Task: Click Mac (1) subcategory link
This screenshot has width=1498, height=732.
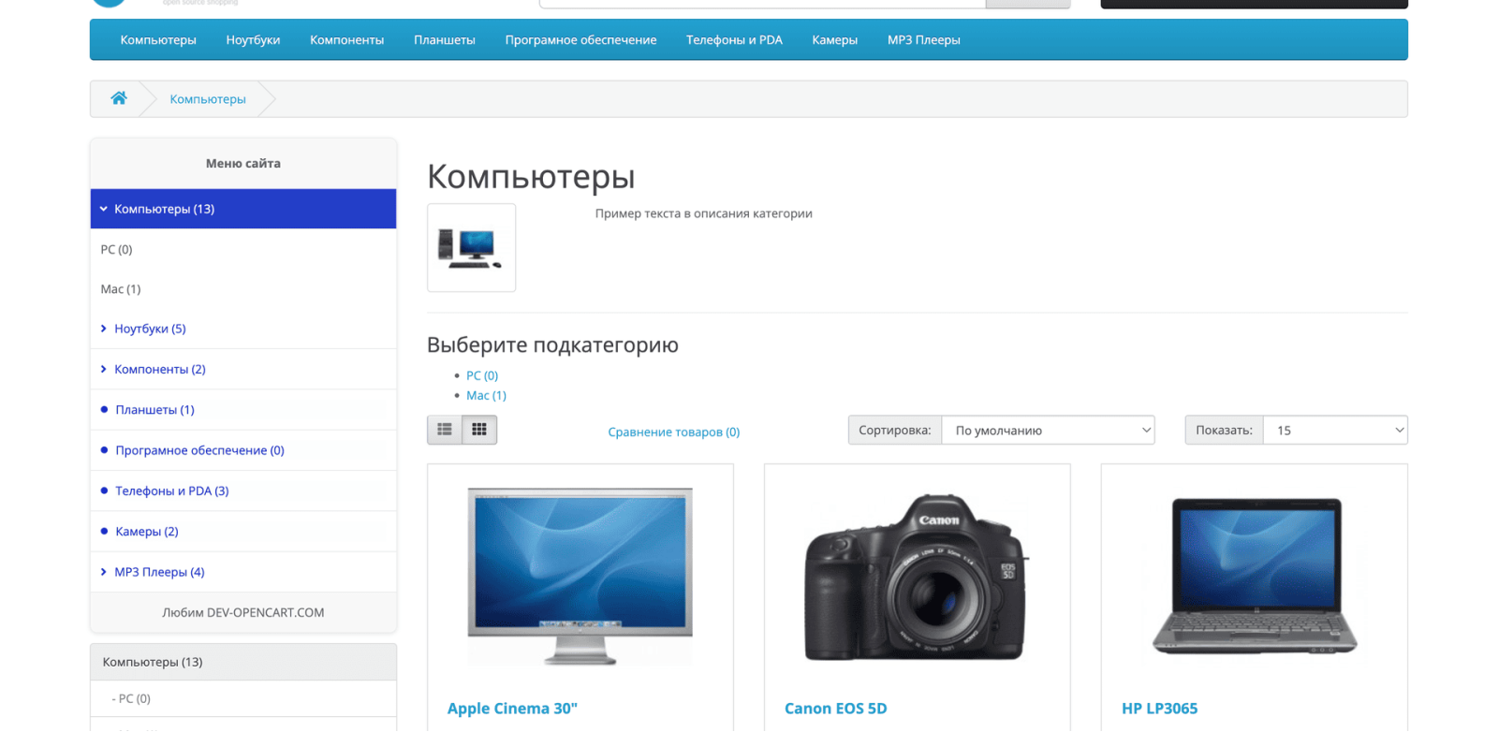Action: [486, 396]
